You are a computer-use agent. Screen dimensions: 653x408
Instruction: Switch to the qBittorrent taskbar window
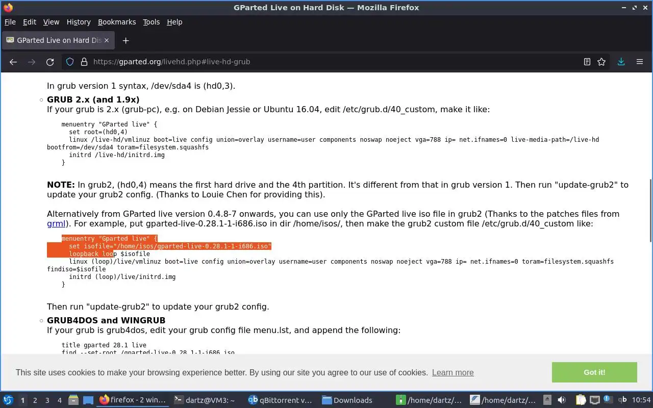click(280, 400)
